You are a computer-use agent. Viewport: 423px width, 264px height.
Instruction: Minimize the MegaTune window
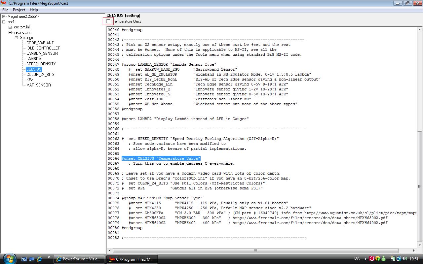click(x=398, y=3)
